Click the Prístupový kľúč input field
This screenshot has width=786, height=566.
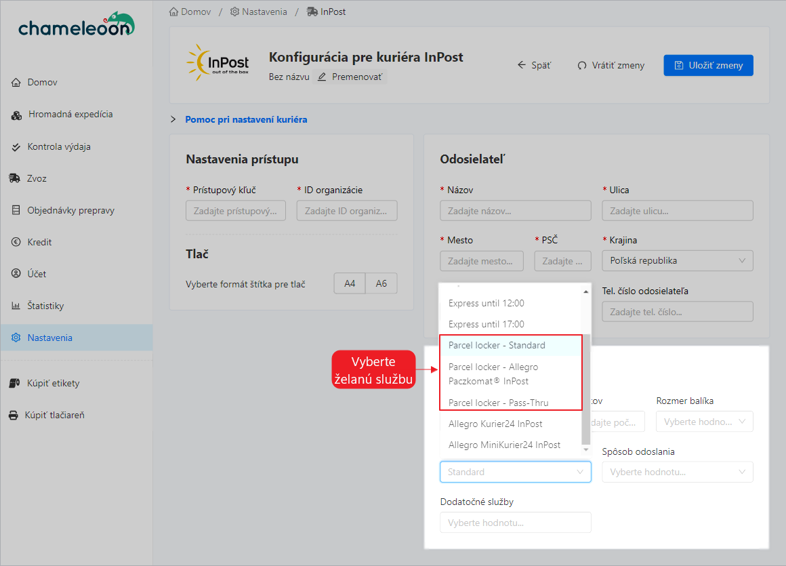click(235, 211)
